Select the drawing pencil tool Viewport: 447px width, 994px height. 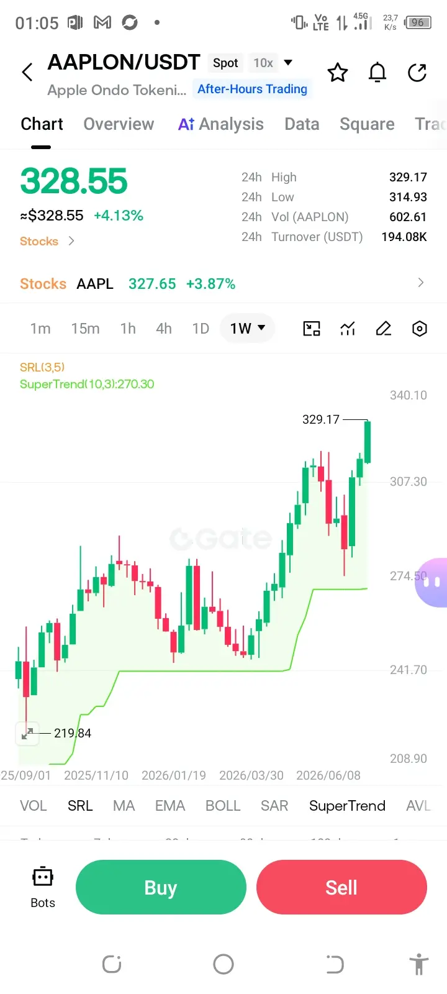coord(384,329)
